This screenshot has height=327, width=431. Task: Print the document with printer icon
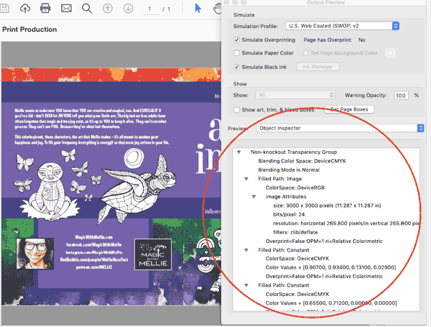[45, 8]
